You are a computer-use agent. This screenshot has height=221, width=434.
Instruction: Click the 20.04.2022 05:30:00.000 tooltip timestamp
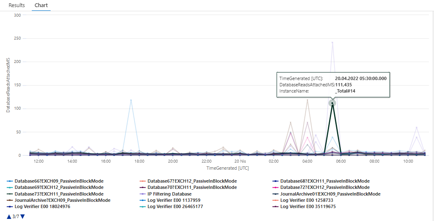(361, 78)
